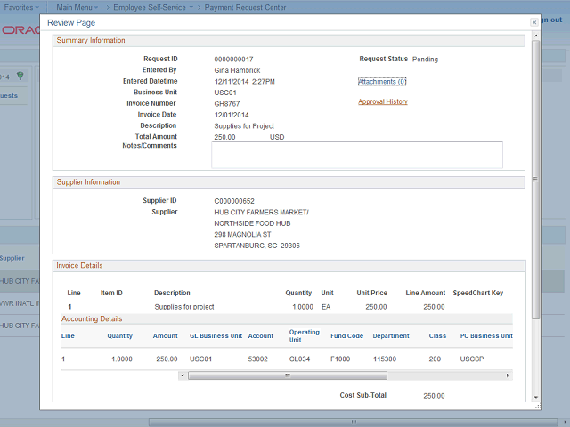Viewport: 570px width, 427px height.
Task: Click the dialog's vertical scrollbar thumb
Action: [535, 178]
